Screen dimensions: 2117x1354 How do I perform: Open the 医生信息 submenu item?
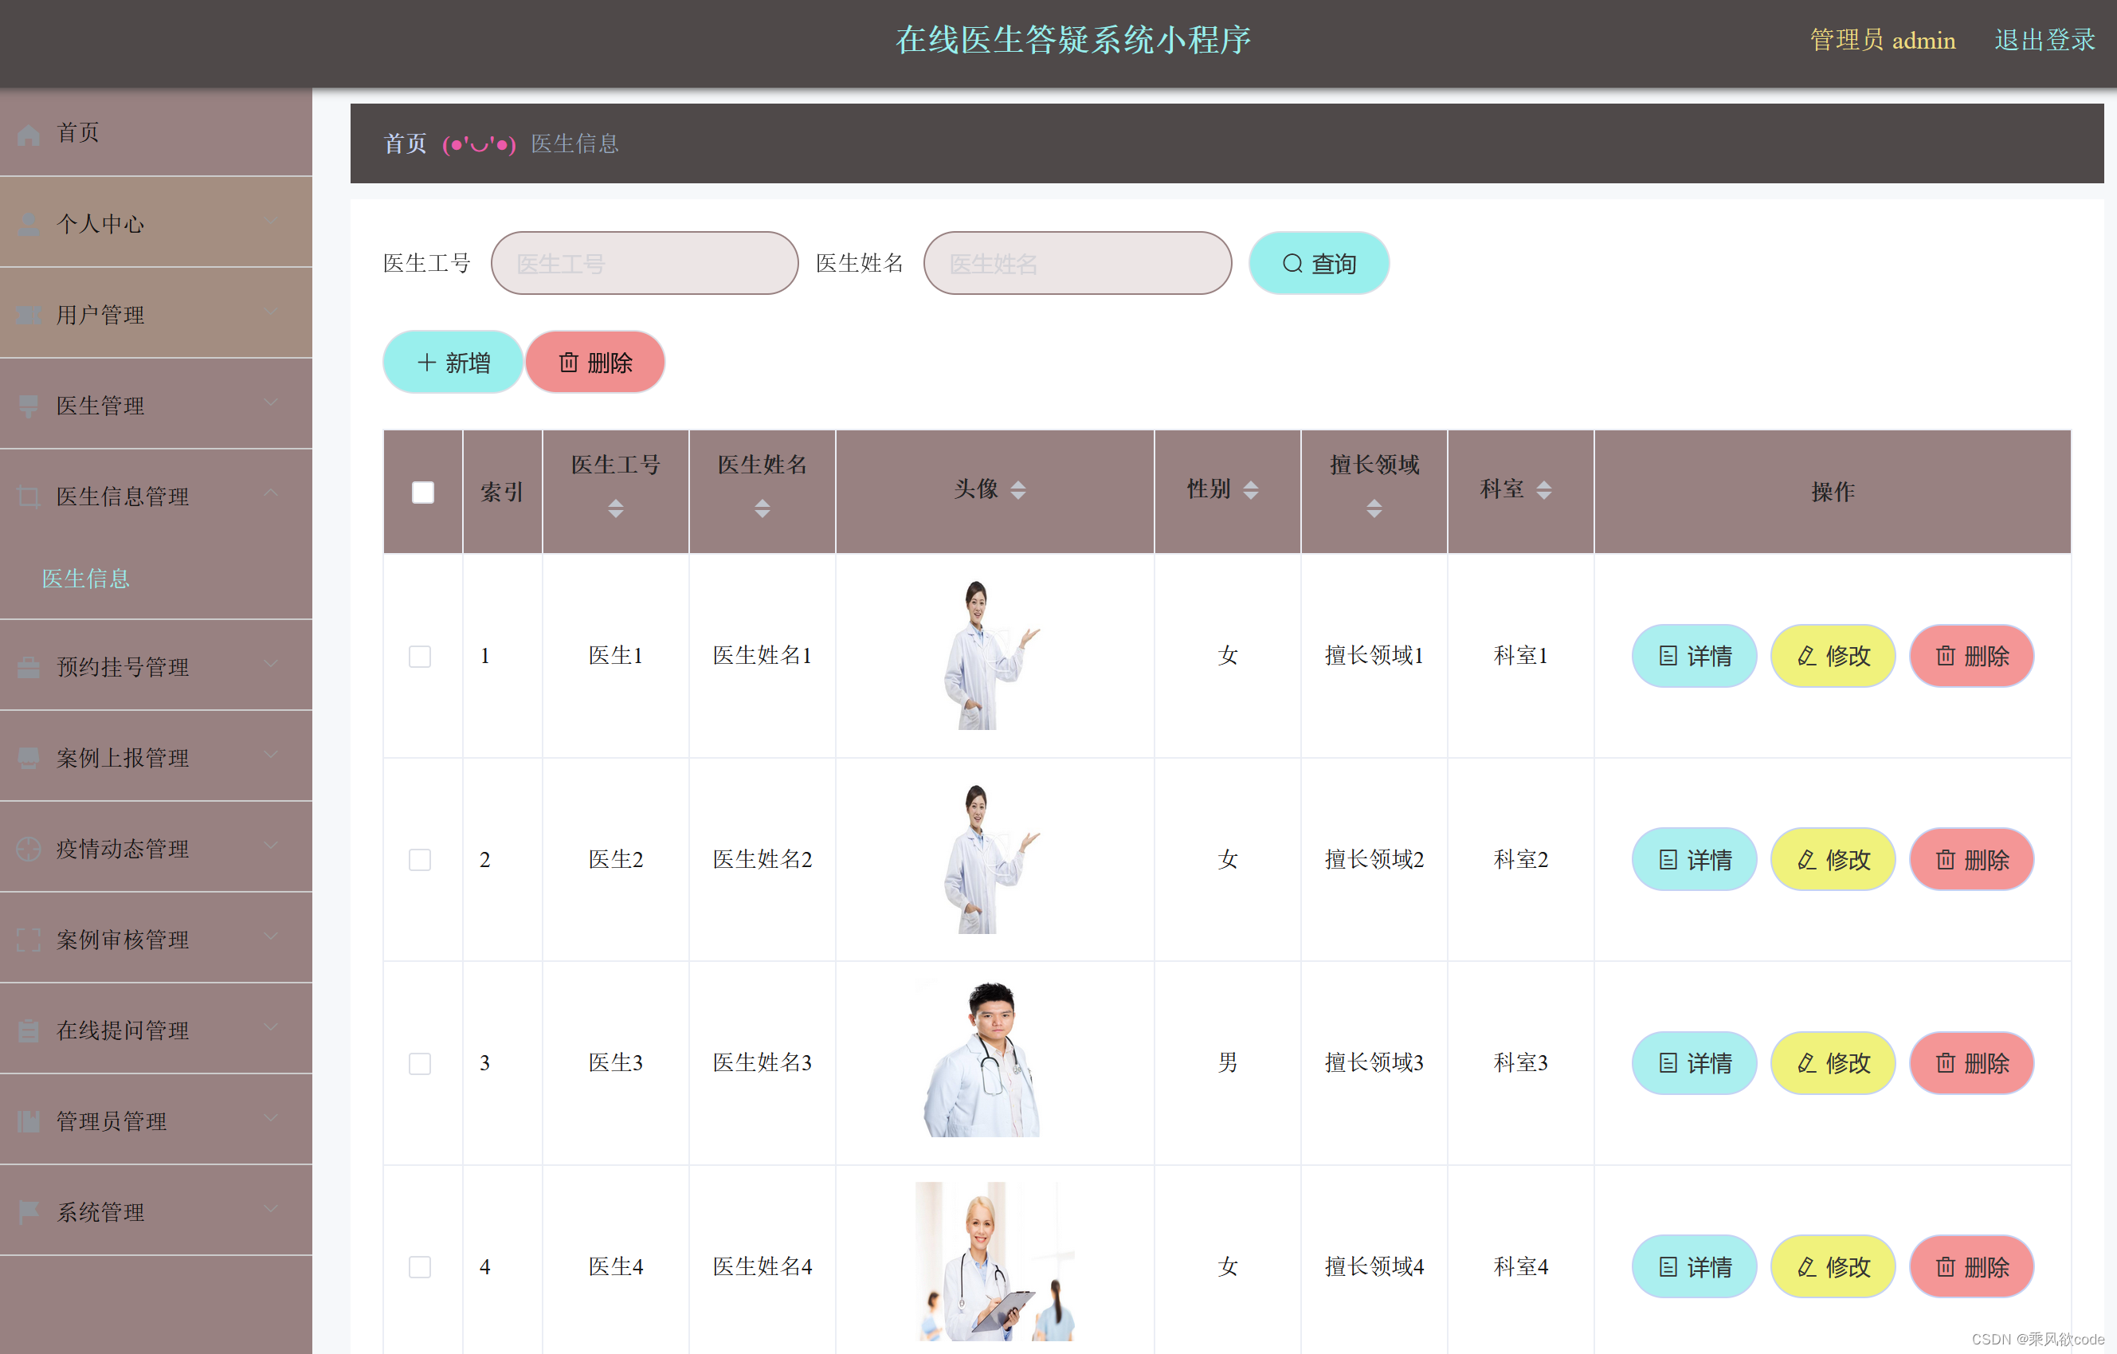pyautogui.click(x=86, y=579)
